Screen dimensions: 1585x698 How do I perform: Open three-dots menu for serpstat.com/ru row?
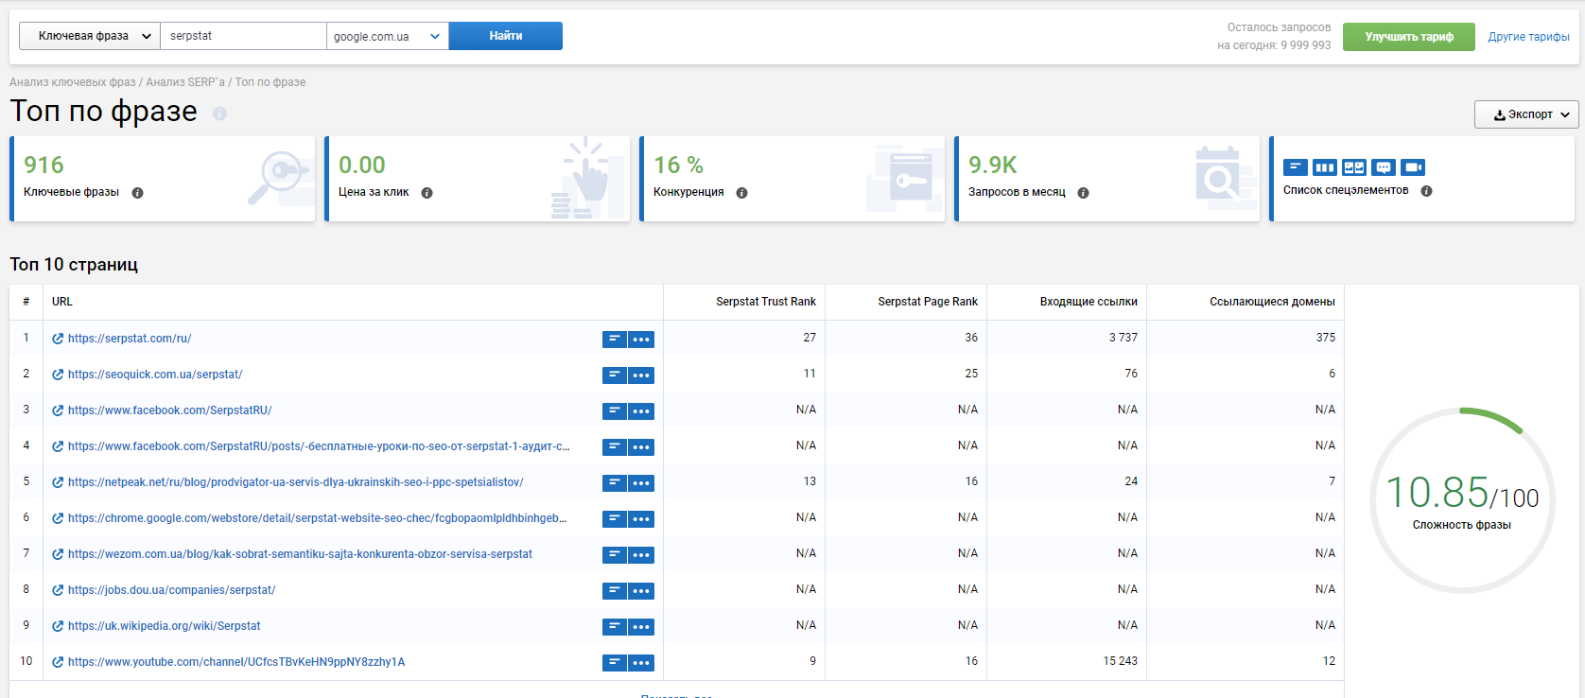pyautogui.click(x=641, y=340)
